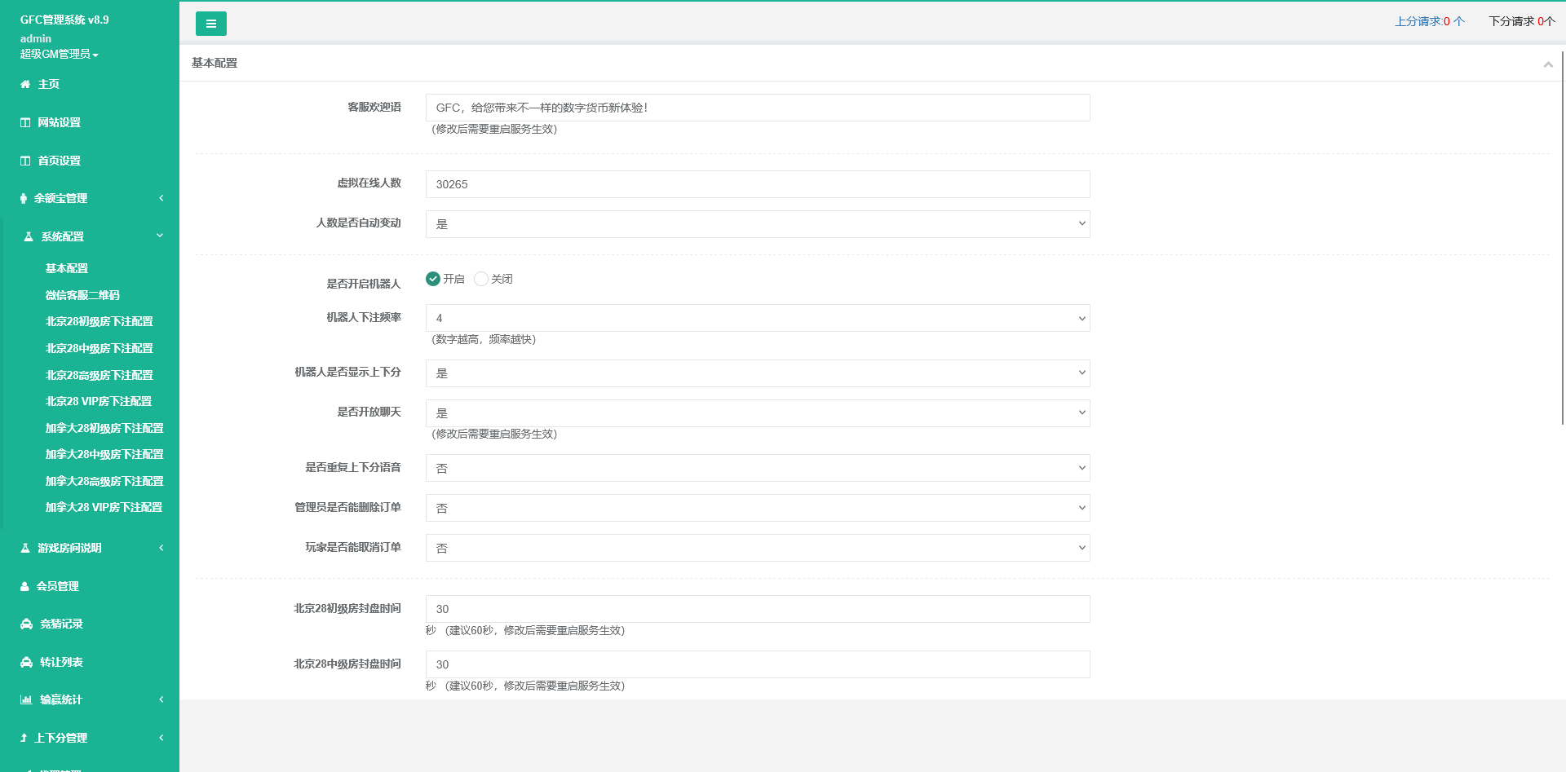
Task: Open 微信客服二维码 submenu item
Action: tap(82, 295)
